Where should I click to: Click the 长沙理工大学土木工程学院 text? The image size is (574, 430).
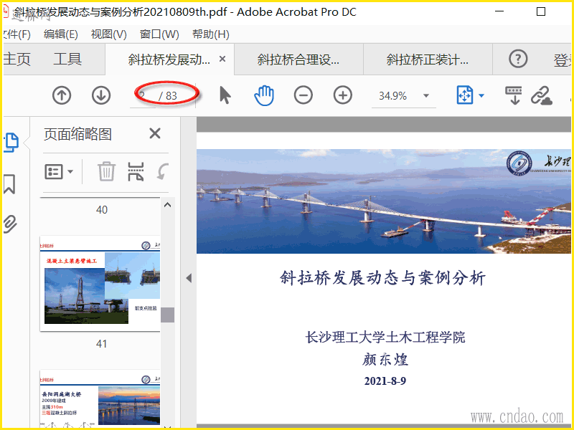385,337
